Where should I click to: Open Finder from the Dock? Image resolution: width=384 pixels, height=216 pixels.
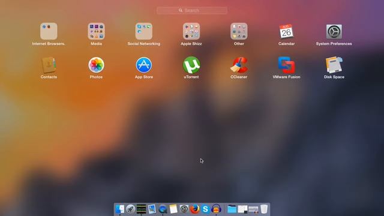point(120,209)
